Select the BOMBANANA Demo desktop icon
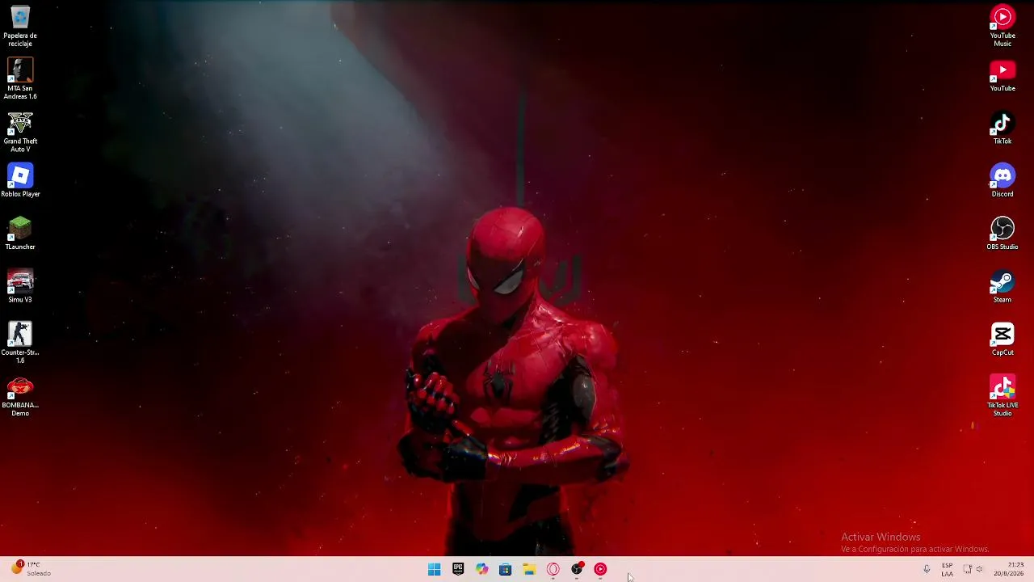 [x=20, y=396]
